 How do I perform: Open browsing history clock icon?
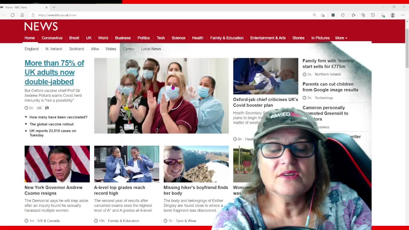coord(373,15)
